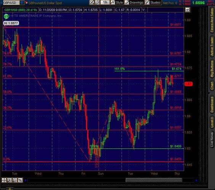Click the $1.674 green level label
The image size is (215, 190).
[176, 69]
